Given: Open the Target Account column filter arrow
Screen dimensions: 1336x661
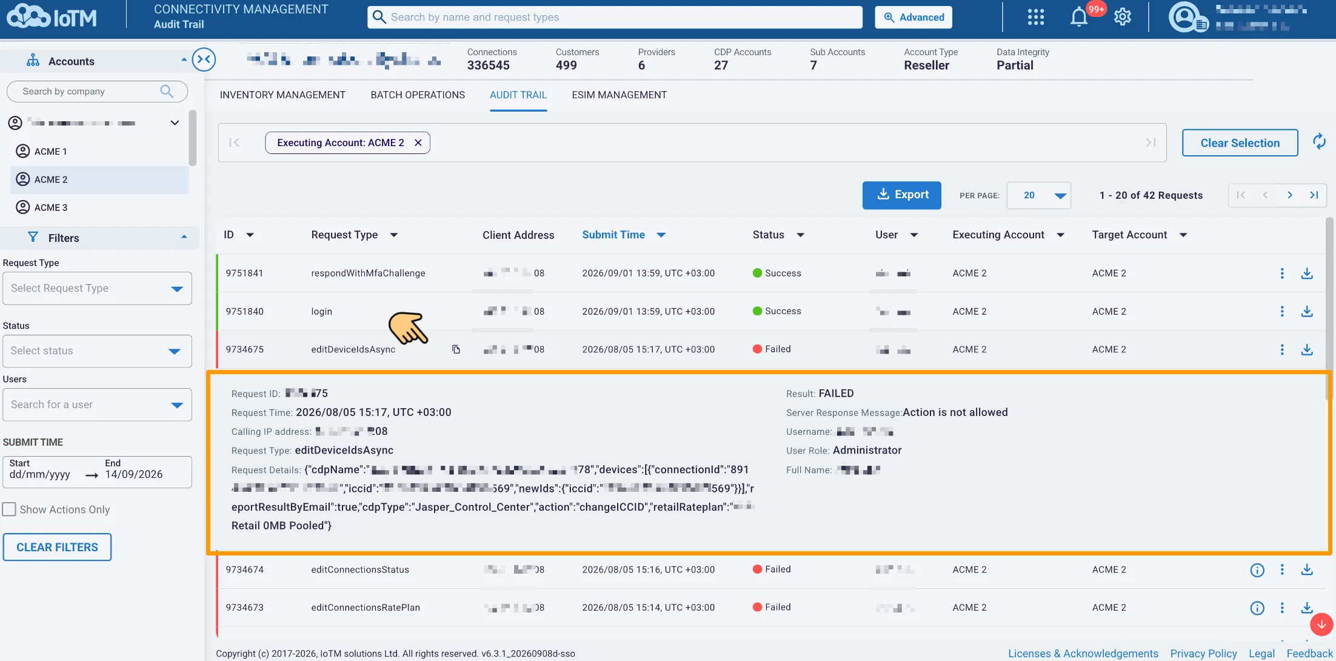Looking at the screenshot, I should pyautogui.click(x=1183, y=235).
